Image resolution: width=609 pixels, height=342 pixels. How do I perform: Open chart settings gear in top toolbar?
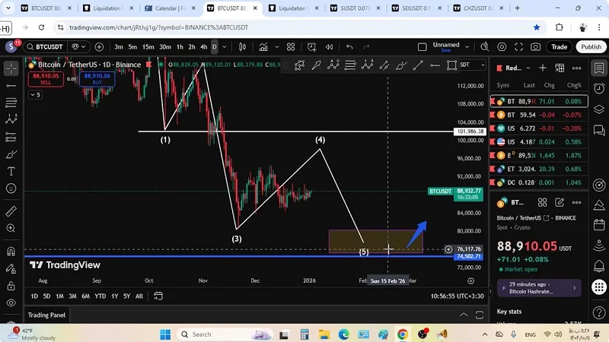tap(501, 47)
